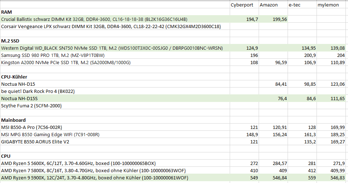This screenshot has height=183, width=348.
Task: Click the 194,7 Cyberport price cell
Action: (x=244, y=19)
